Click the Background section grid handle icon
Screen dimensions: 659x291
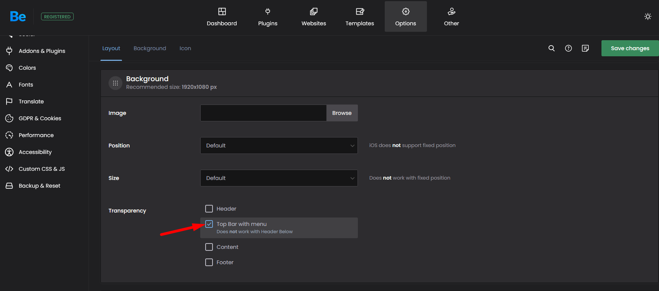pos(115,83)
